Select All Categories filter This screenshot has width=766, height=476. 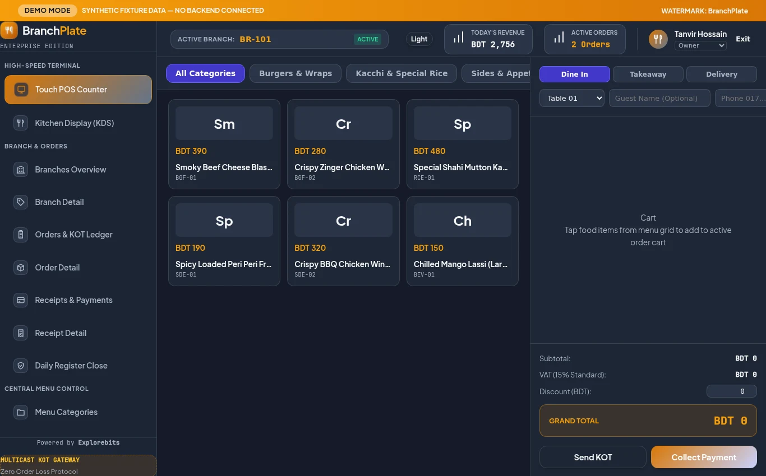tap(205, 73)
